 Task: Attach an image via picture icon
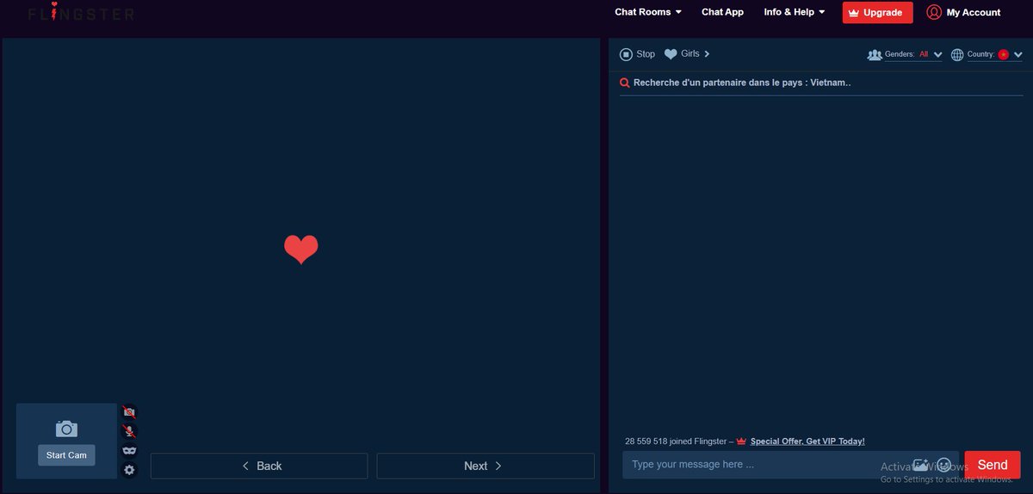[x=920, y=465]
